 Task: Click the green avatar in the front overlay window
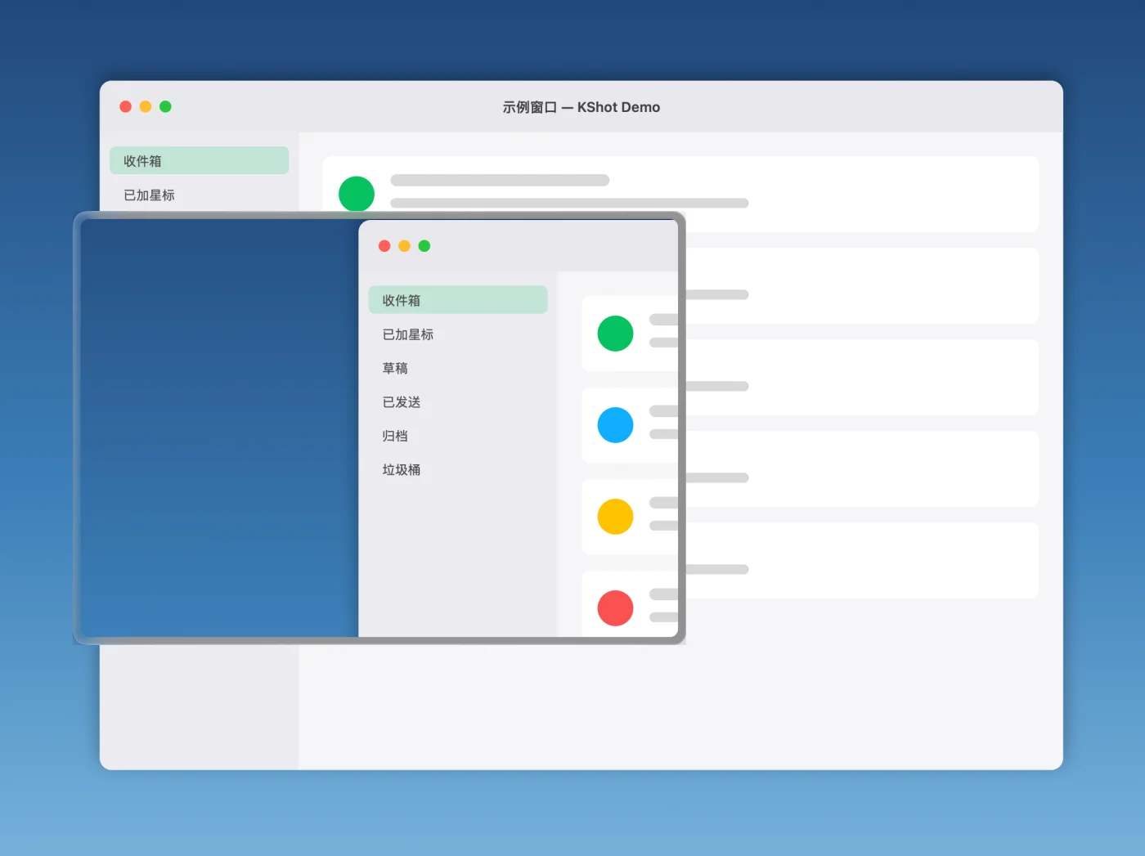[615, 334]
